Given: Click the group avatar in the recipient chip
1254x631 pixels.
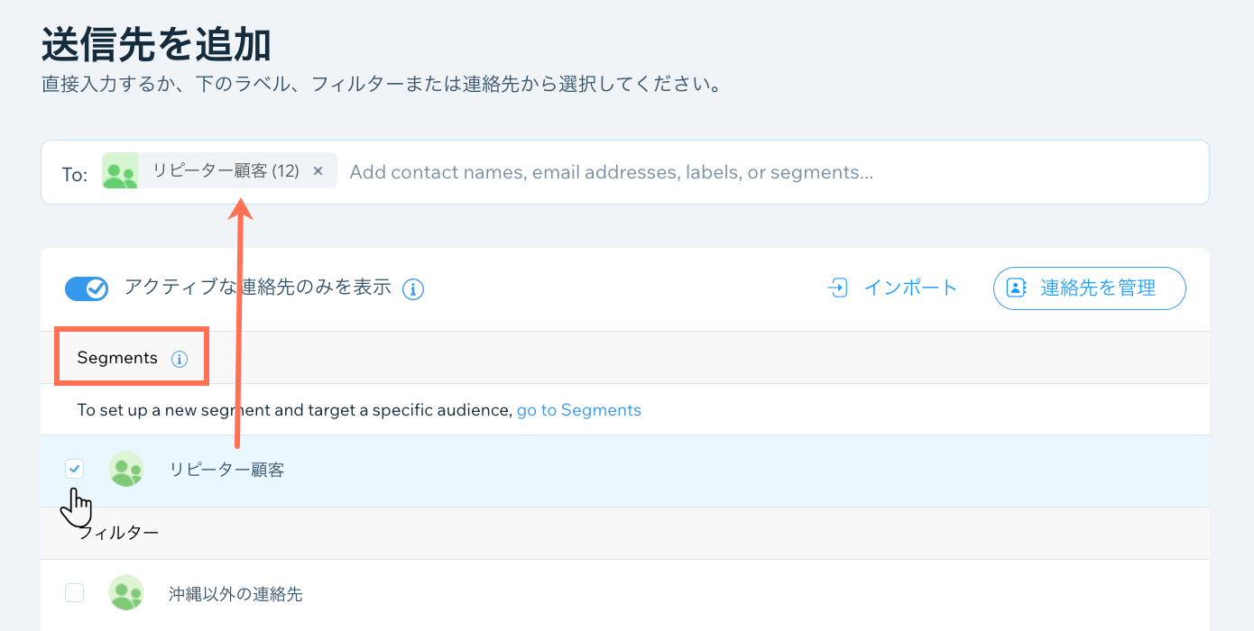Looking at the screenshot, I should 120,170.
